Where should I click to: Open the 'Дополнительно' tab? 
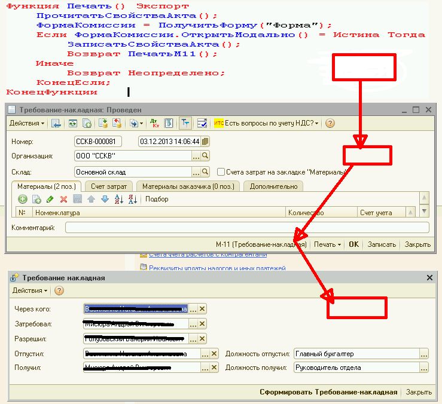click(x=273, y=186)
